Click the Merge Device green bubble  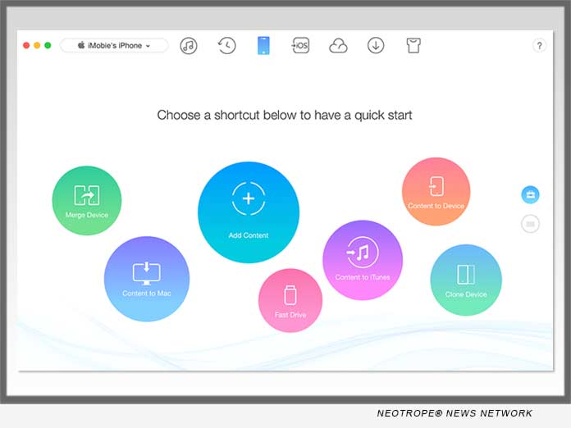point(87,201)
